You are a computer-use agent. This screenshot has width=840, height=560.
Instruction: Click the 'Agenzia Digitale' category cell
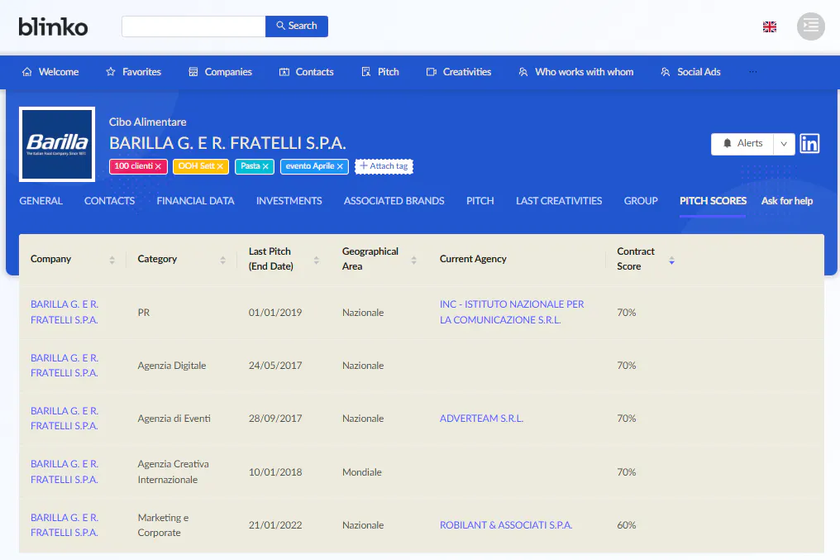click(x=171, y=366)
